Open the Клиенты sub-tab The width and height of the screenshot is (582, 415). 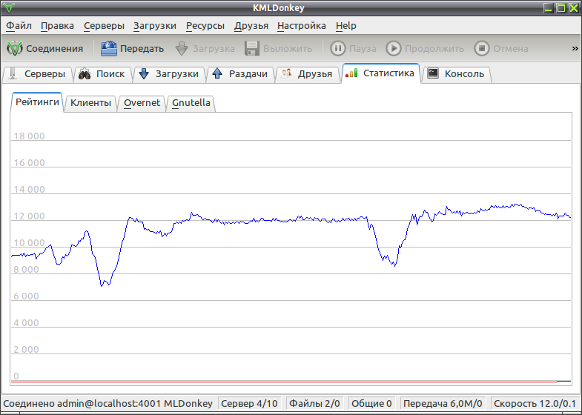pos(90,103)
